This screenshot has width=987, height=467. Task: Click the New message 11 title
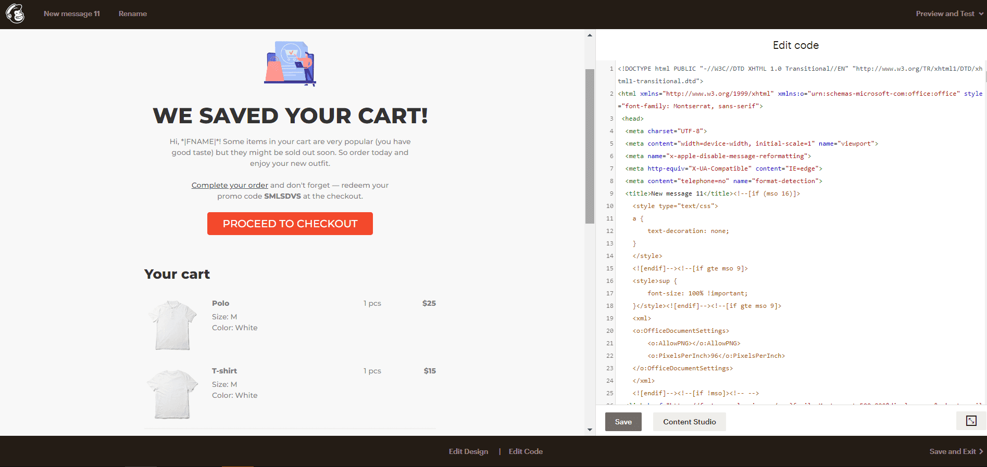(x=71, y=14)
